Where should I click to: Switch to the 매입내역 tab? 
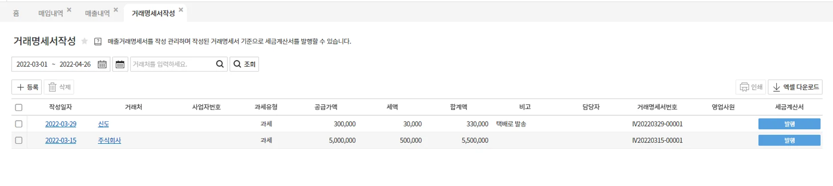[x=50, y=13]
